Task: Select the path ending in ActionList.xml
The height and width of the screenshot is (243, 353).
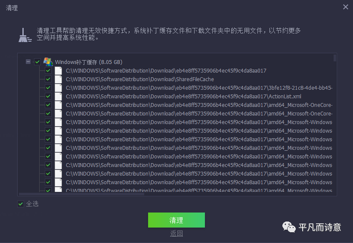Action: tap(183, 97)
